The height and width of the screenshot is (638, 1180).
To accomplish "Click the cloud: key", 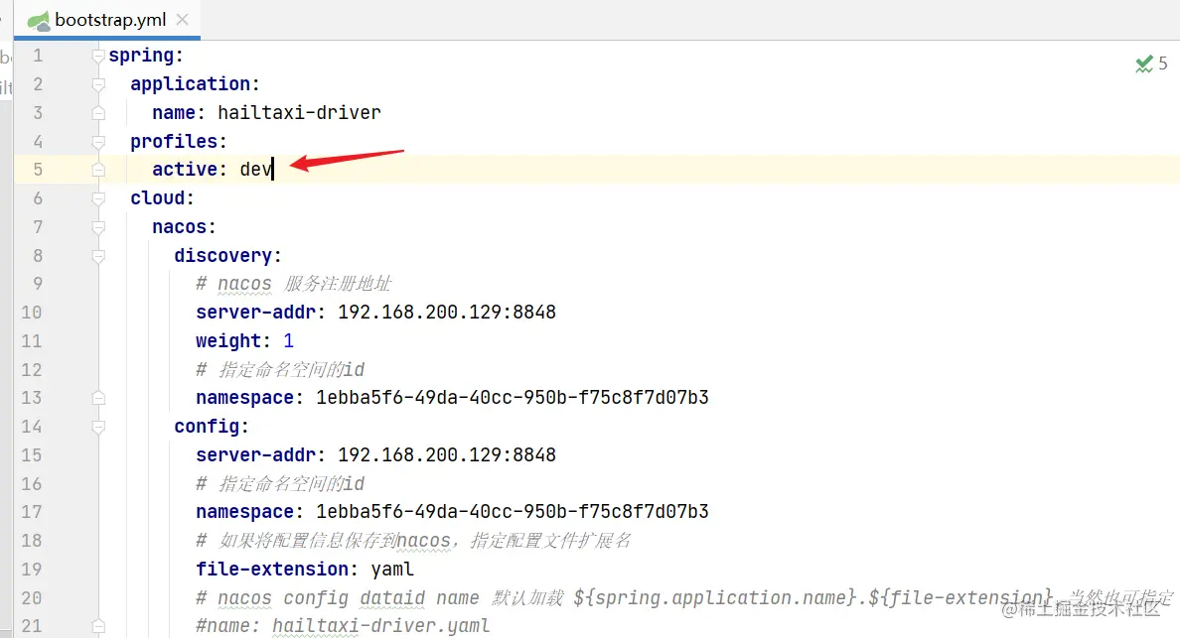I will pos(163,198).
